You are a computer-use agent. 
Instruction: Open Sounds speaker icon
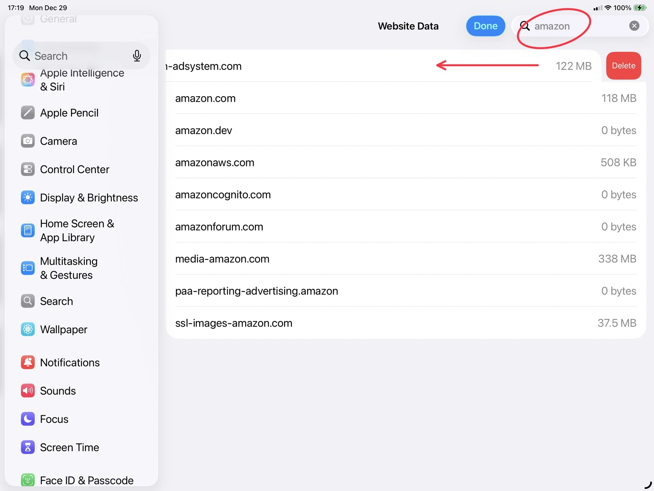click(28, 391)
